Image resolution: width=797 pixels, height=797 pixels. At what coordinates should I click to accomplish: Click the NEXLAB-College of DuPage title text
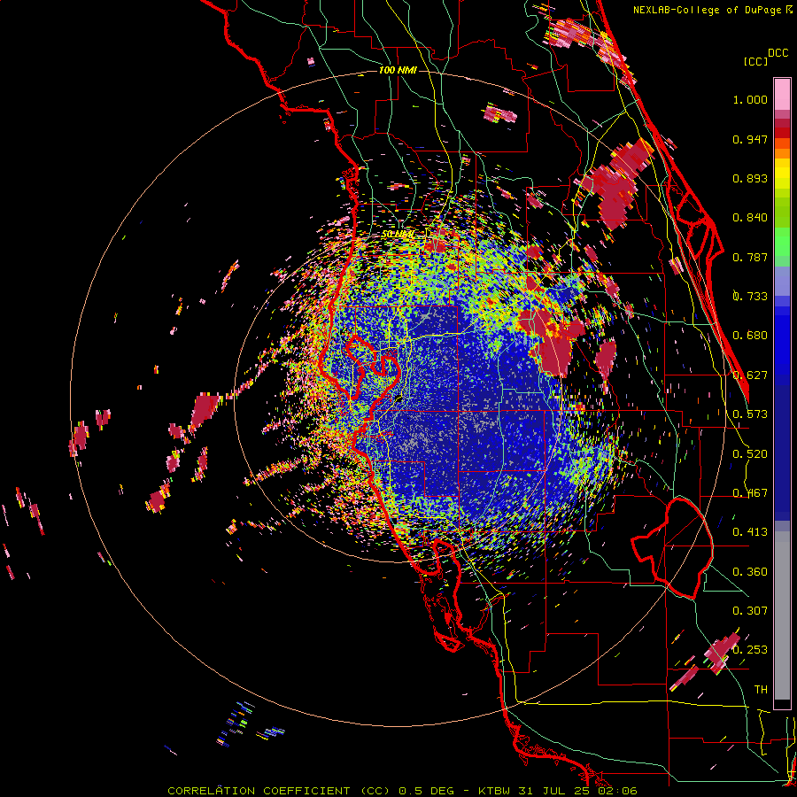[707, 10]
